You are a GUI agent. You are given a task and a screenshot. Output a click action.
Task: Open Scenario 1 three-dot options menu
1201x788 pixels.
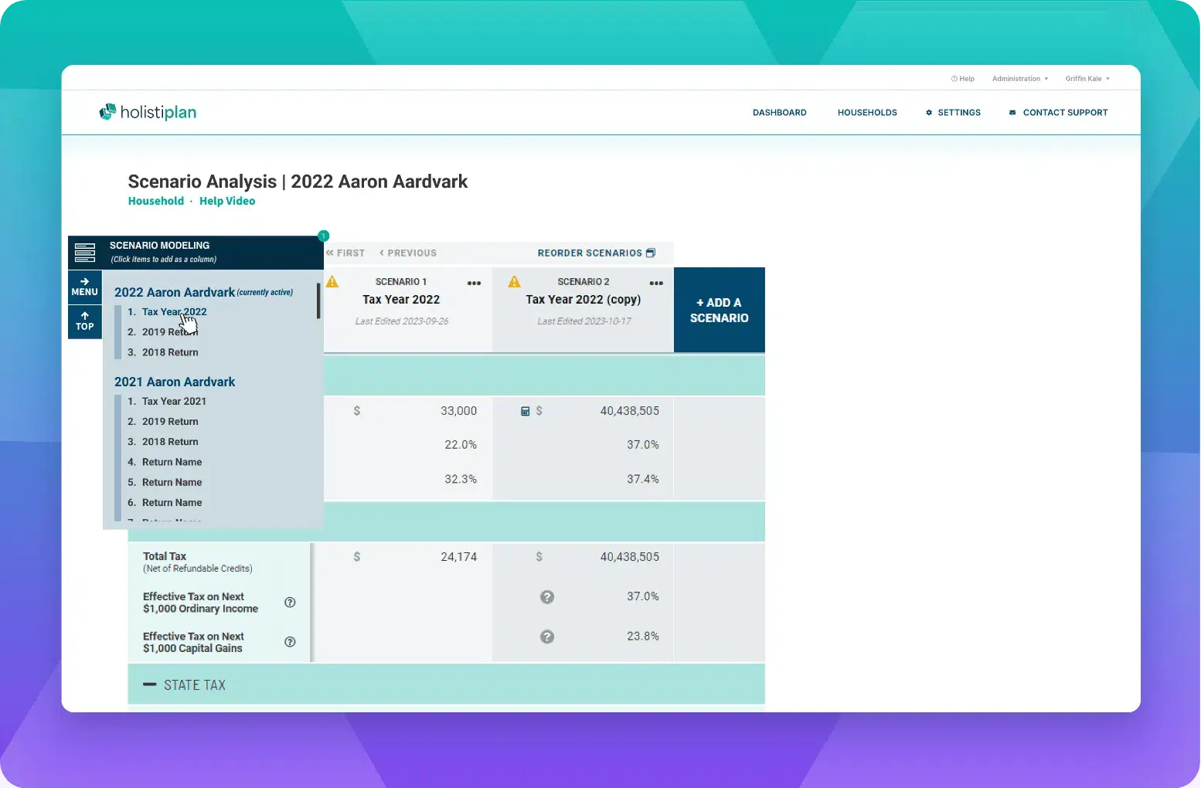coord(474,283)
